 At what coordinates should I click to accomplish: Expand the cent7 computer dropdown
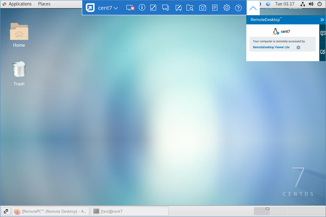pos(108,8)
